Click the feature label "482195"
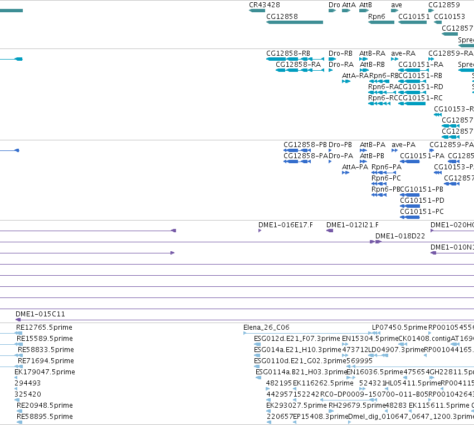Viewport: 474px width, 425px height. tap(279, 384)
